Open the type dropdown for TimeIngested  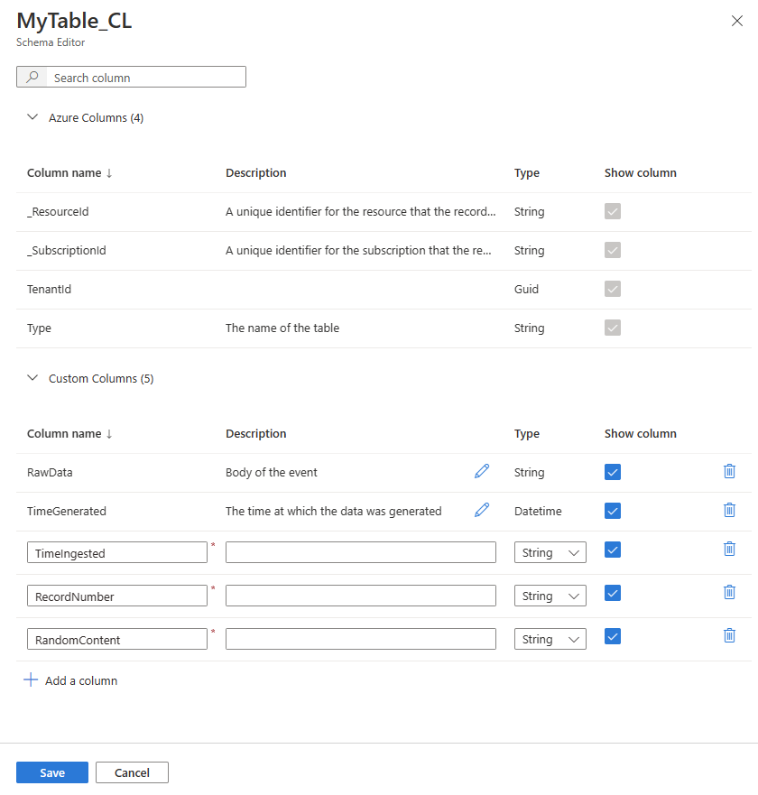550,552
